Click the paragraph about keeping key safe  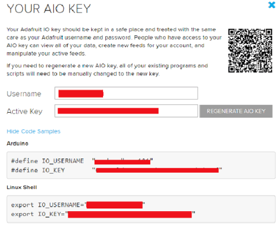click(114, 41)
